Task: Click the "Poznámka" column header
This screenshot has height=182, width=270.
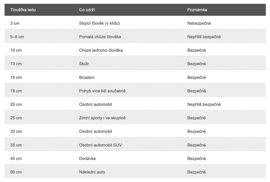Action: (197, 10)
